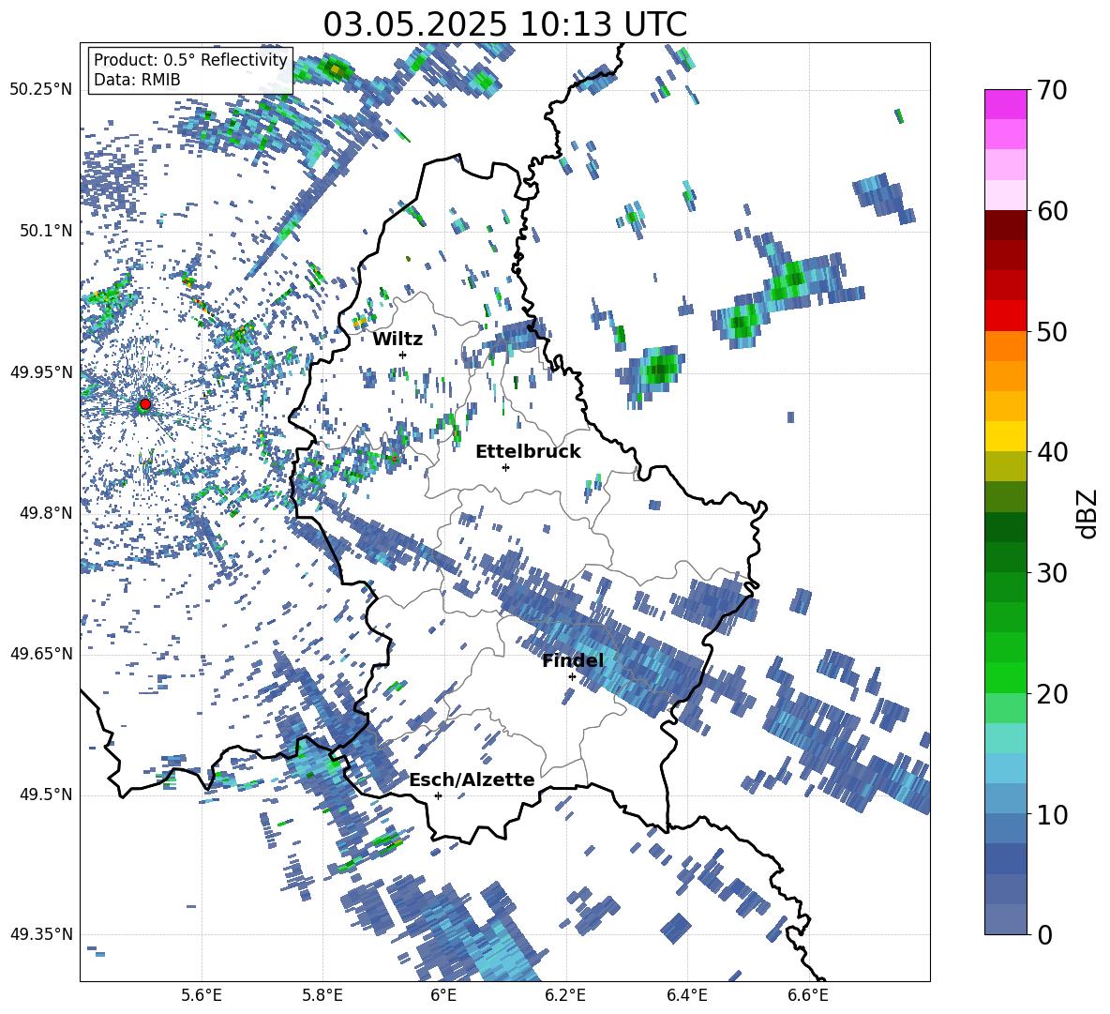This screenshot has width=1110, height=1014.
Task: Click the Ettelbruck cross marker
Action: 505,467
